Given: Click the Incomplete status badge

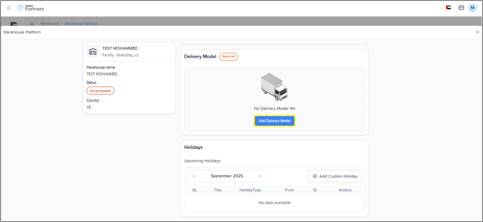Looking at the screenshot, I should 100,91.
